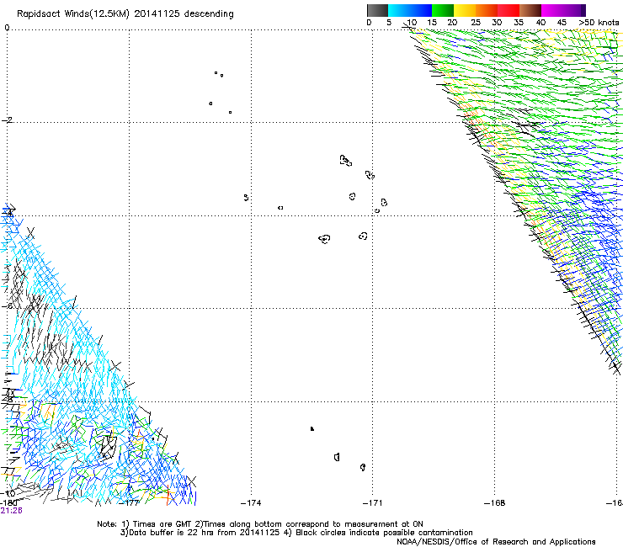623x547 pixels.
Task: Click the '-2' latitude label
Action: click(x=8, y=120)
